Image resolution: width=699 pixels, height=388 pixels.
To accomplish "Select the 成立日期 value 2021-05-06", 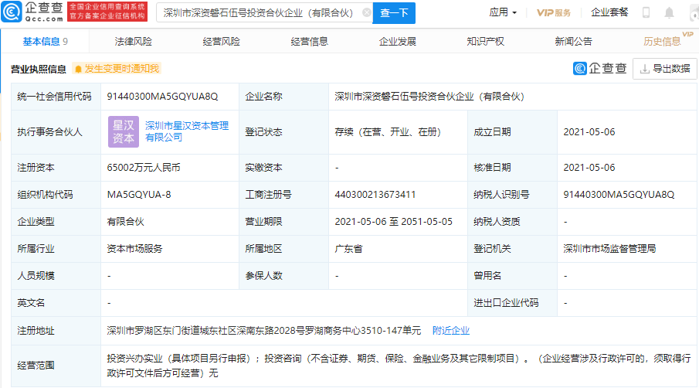I will (x=589, y=132).
